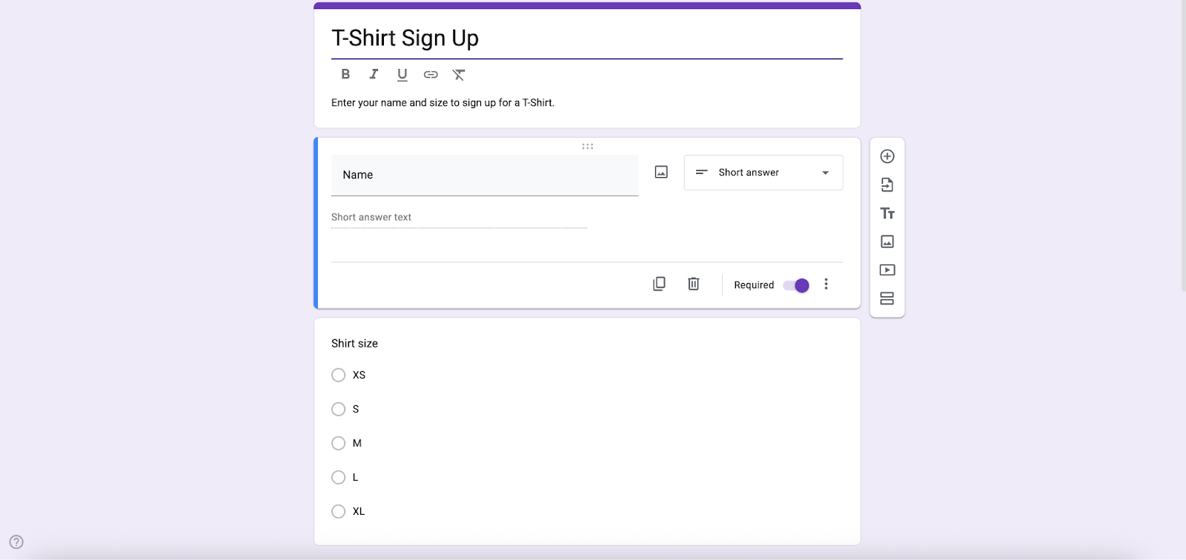The image size is (1186, 560).
Task: Insert a link in the description
Action: coord(431,74)
